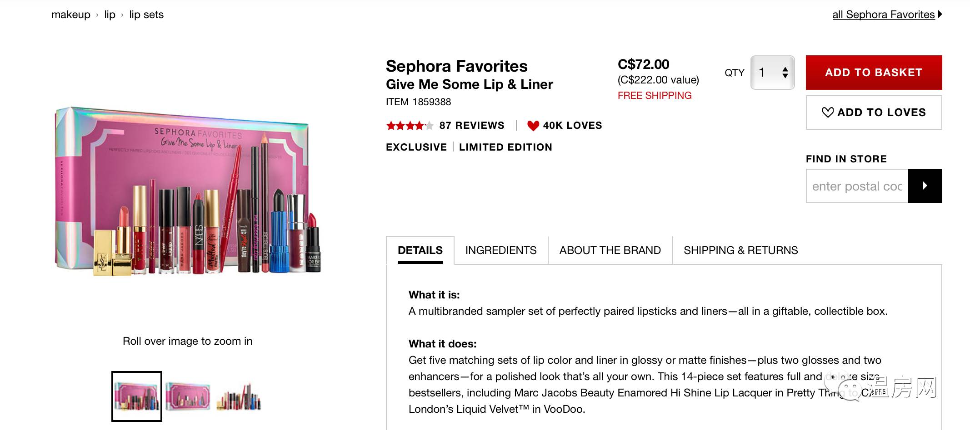
Task: Select the Shipping & Returns tab
Action: coord(740,250)
